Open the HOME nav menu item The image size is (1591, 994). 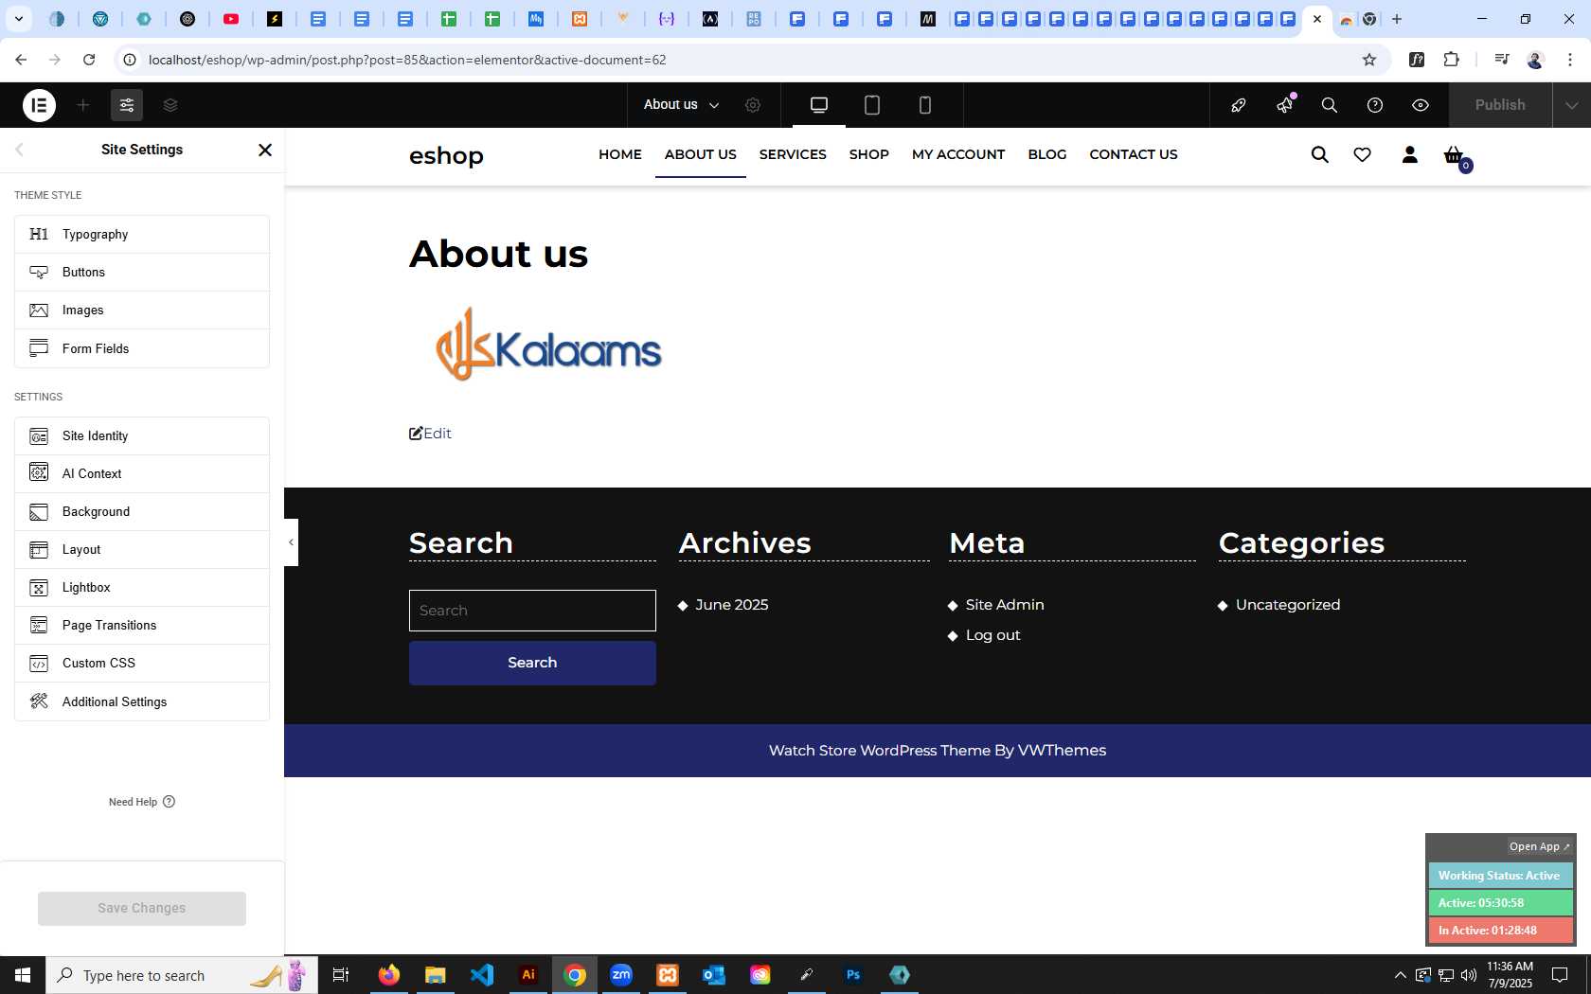coord(620,154)
